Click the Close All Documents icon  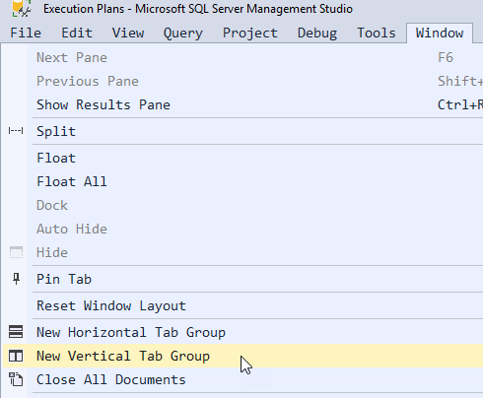[x=16, y=379]
